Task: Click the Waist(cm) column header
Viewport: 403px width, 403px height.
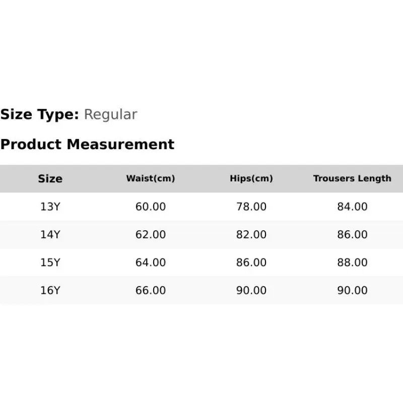Action: [151, 178]
